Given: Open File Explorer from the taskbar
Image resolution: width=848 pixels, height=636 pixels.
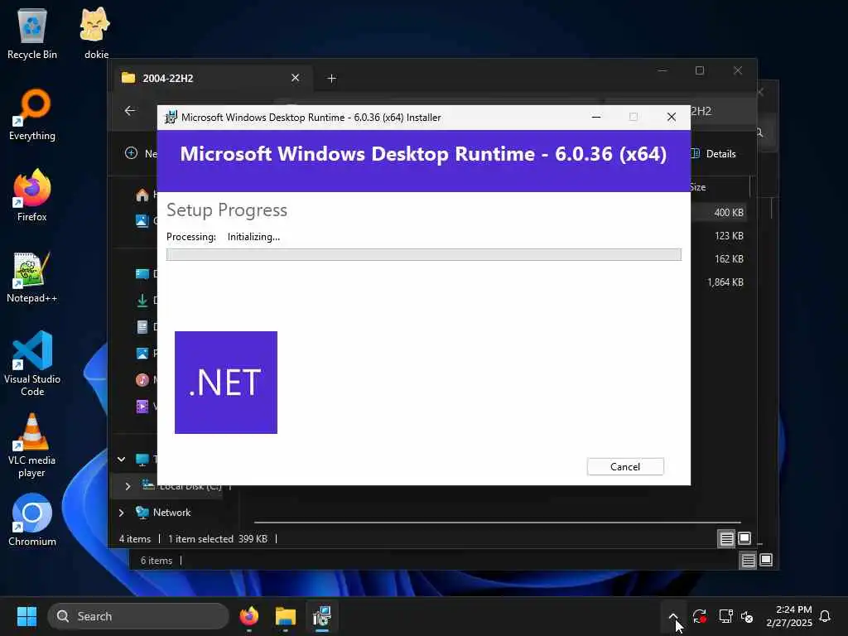Looking at the screenshot, I should click(x=285, y=616).
